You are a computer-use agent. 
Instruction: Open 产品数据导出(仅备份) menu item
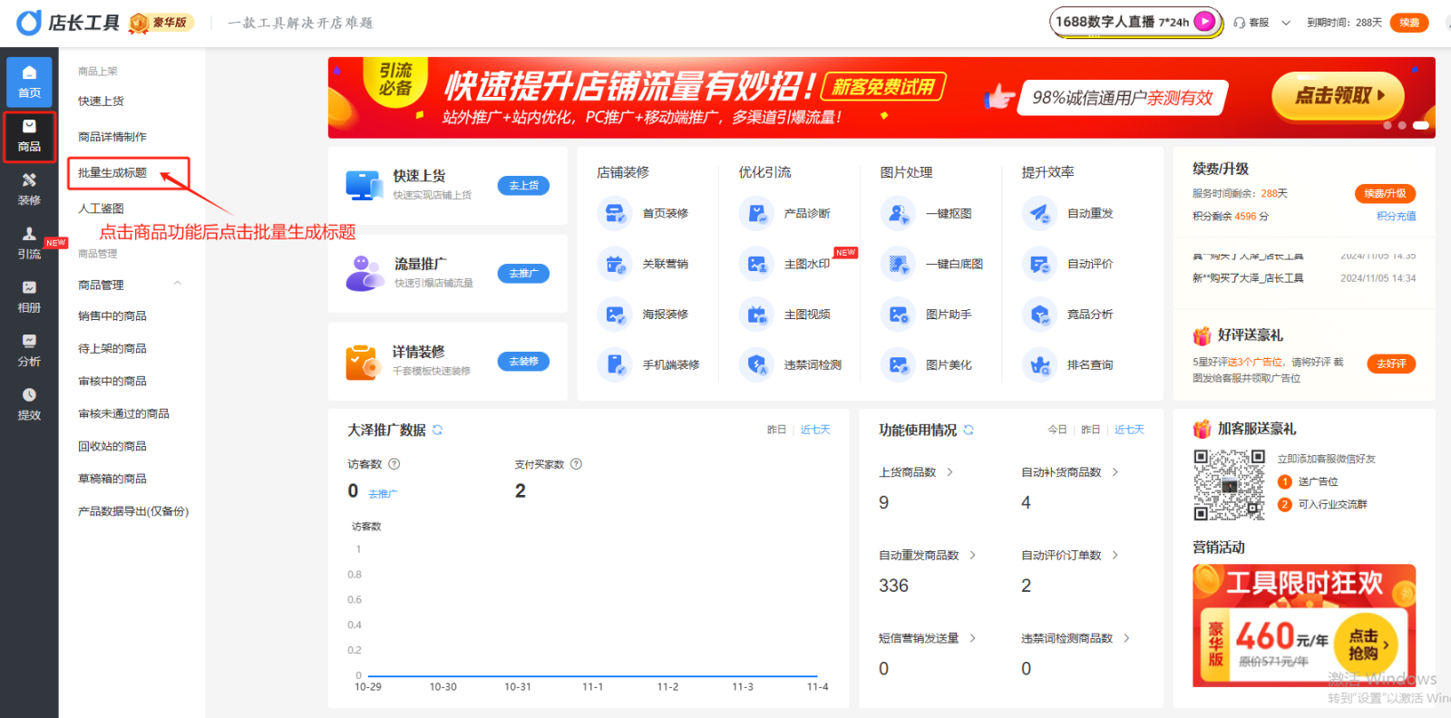point(133,511)
